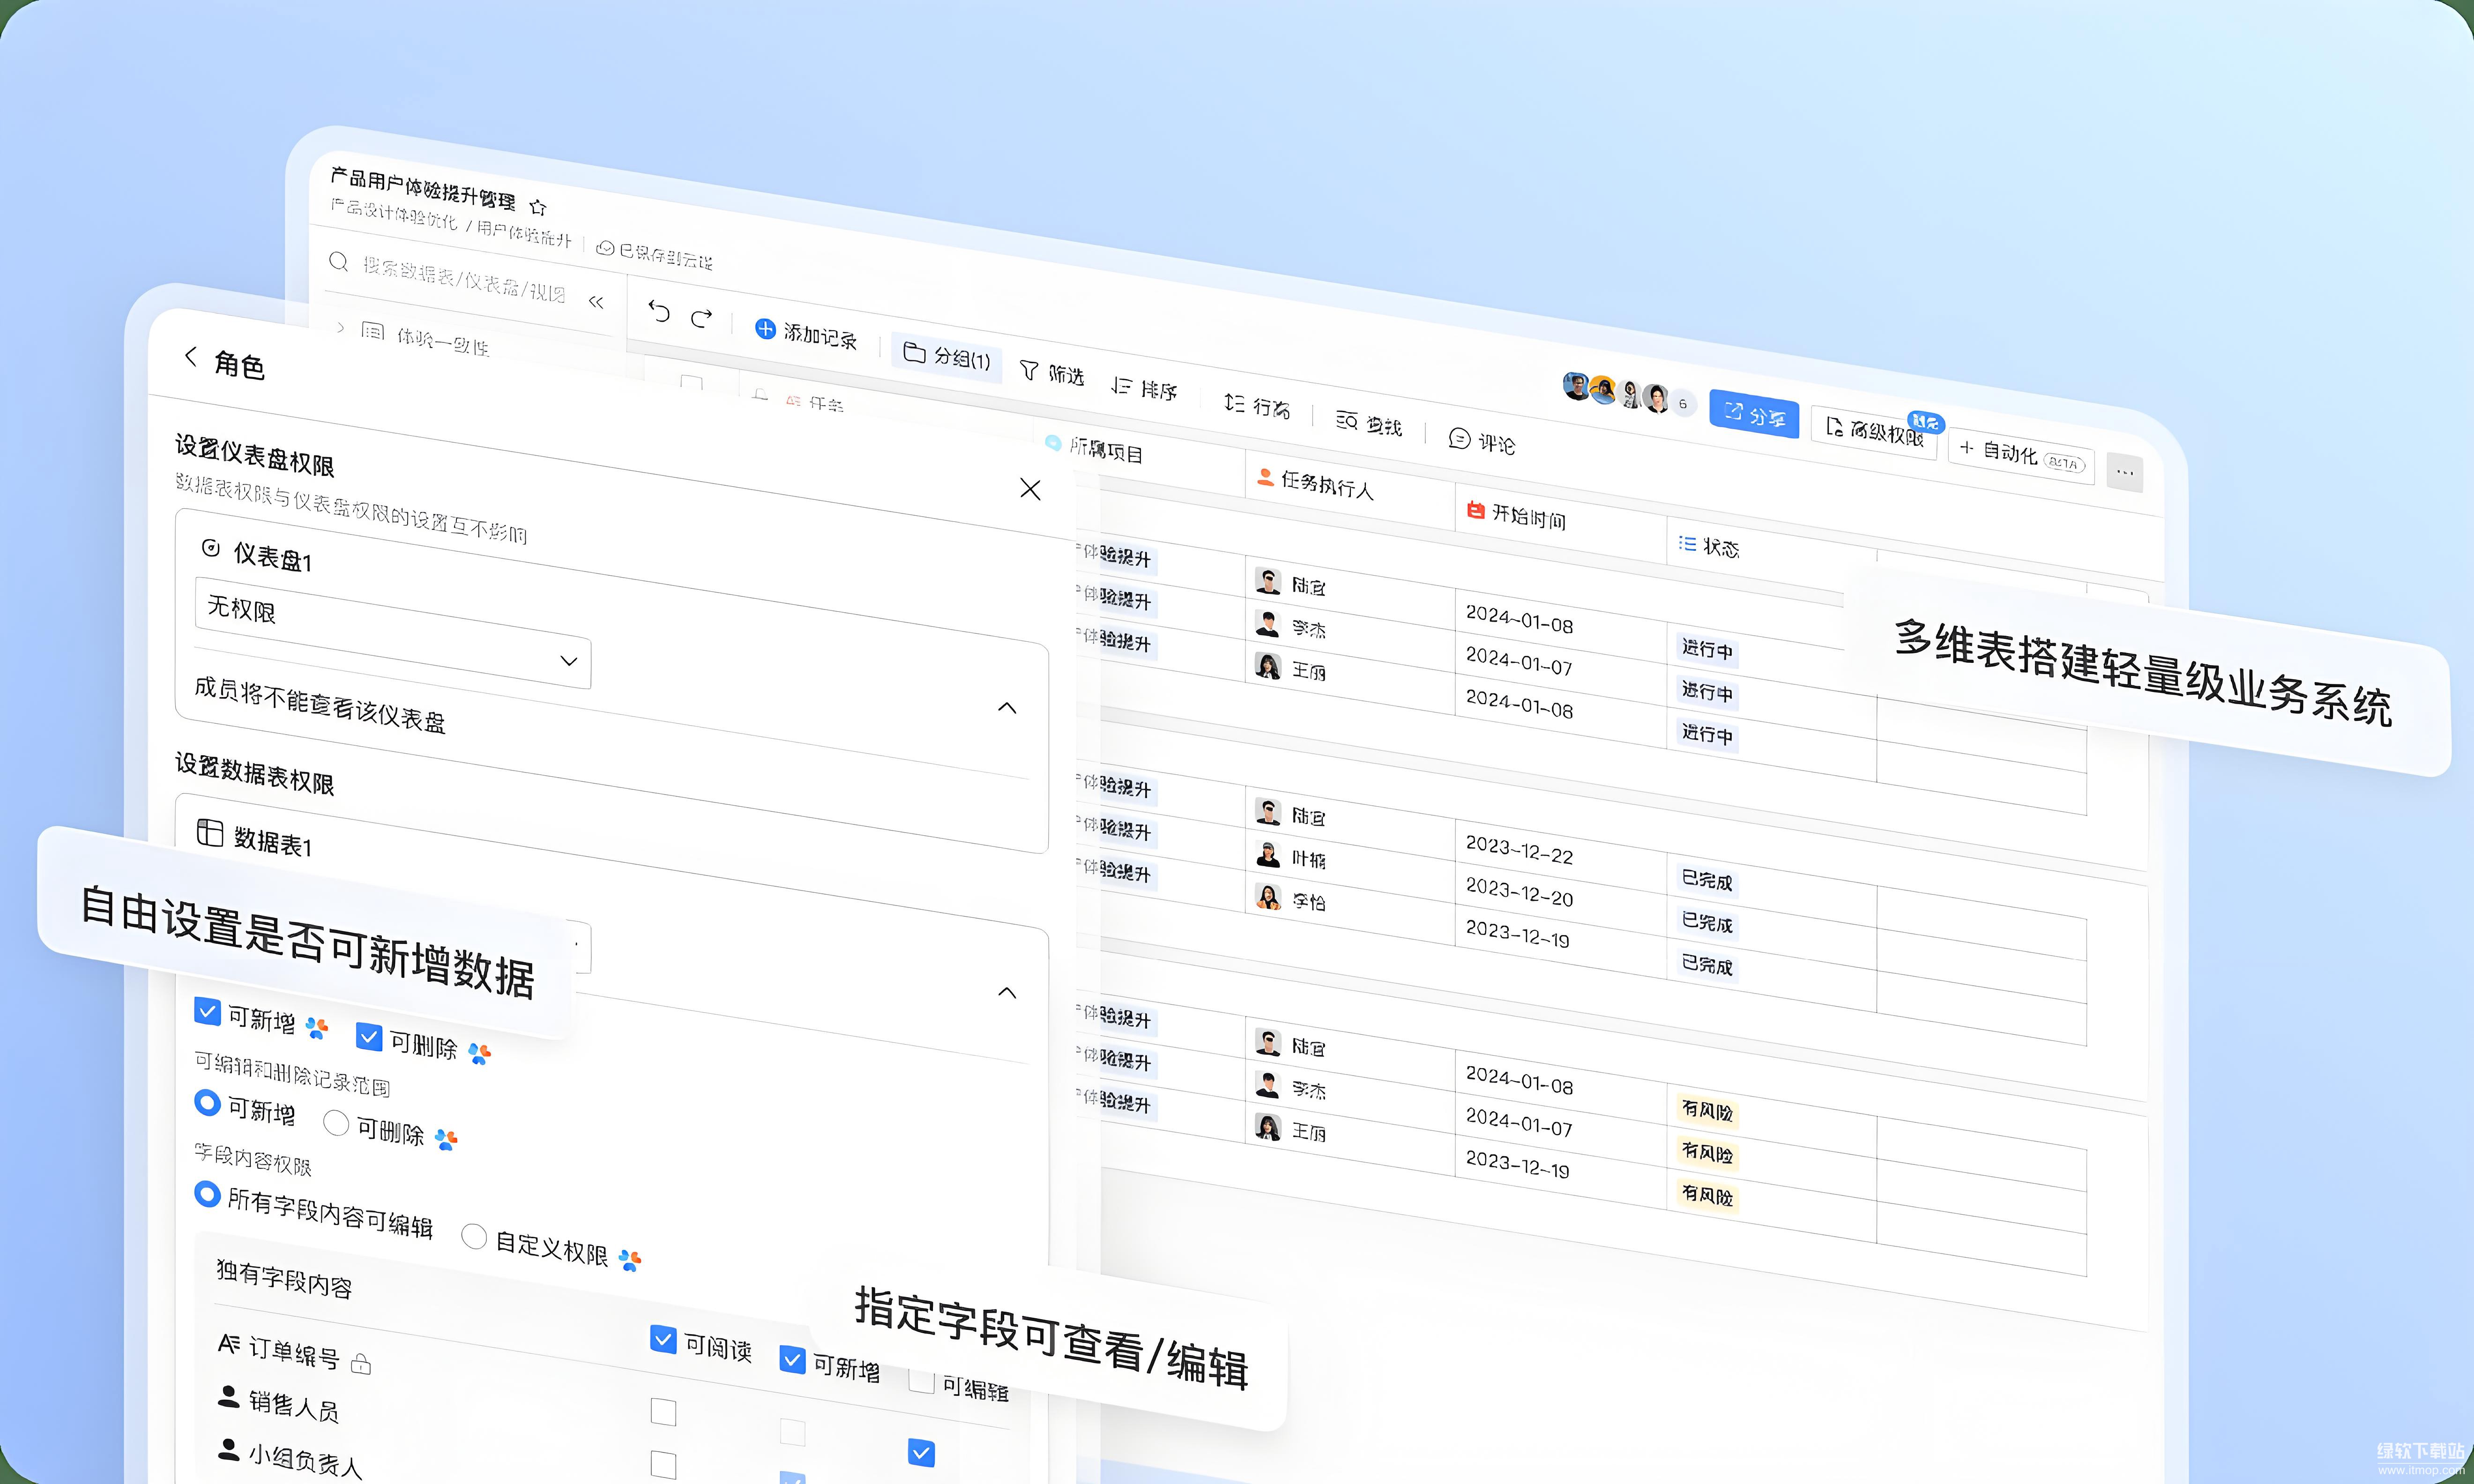Collapse the 数据表1 section chevron

(x=1007, y=993)
